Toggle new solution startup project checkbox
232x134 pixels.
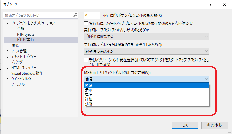tap(86, 60)
